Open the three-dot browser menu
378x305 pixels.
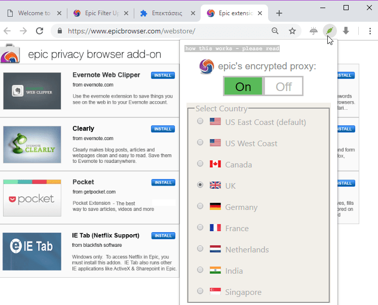[370, 31]
